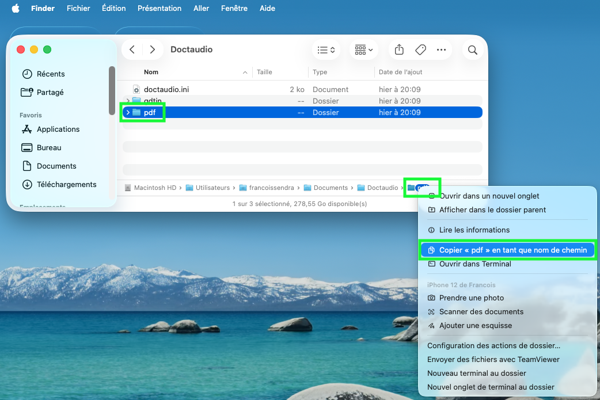This screenshot has height=400, width=600.
Task: Sort by the Nom column header
Action: [x=151, y=72]
